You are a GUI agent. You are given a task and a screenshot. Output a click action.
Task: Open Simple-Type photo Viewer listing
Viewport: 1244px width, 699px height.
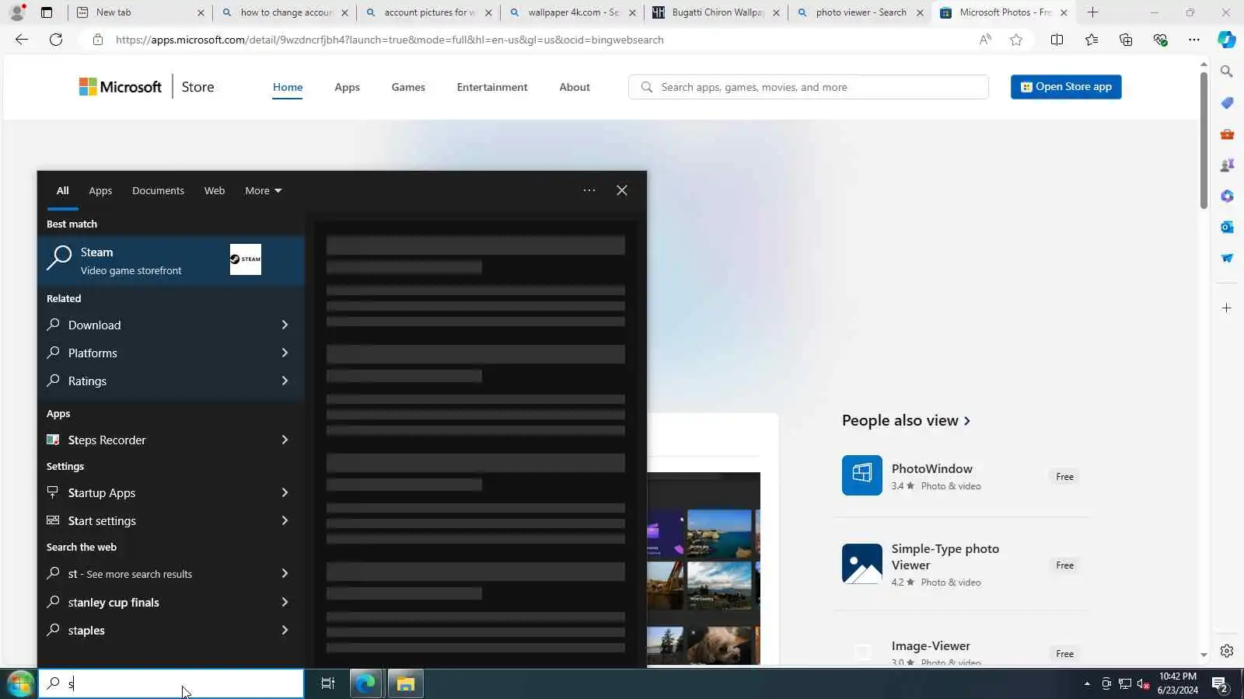coord(963,565)
